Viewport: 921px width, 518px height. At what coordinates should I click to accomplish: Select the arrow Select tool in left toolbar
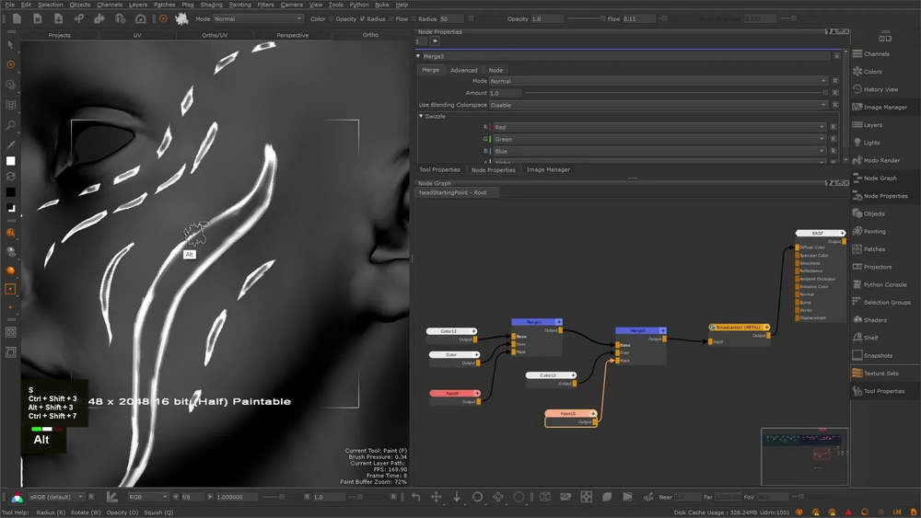[10, 45]
